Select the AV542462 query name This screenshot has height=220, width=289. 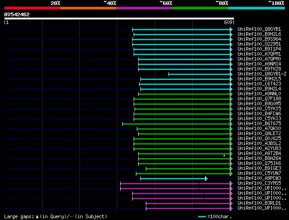coord(17,14)
